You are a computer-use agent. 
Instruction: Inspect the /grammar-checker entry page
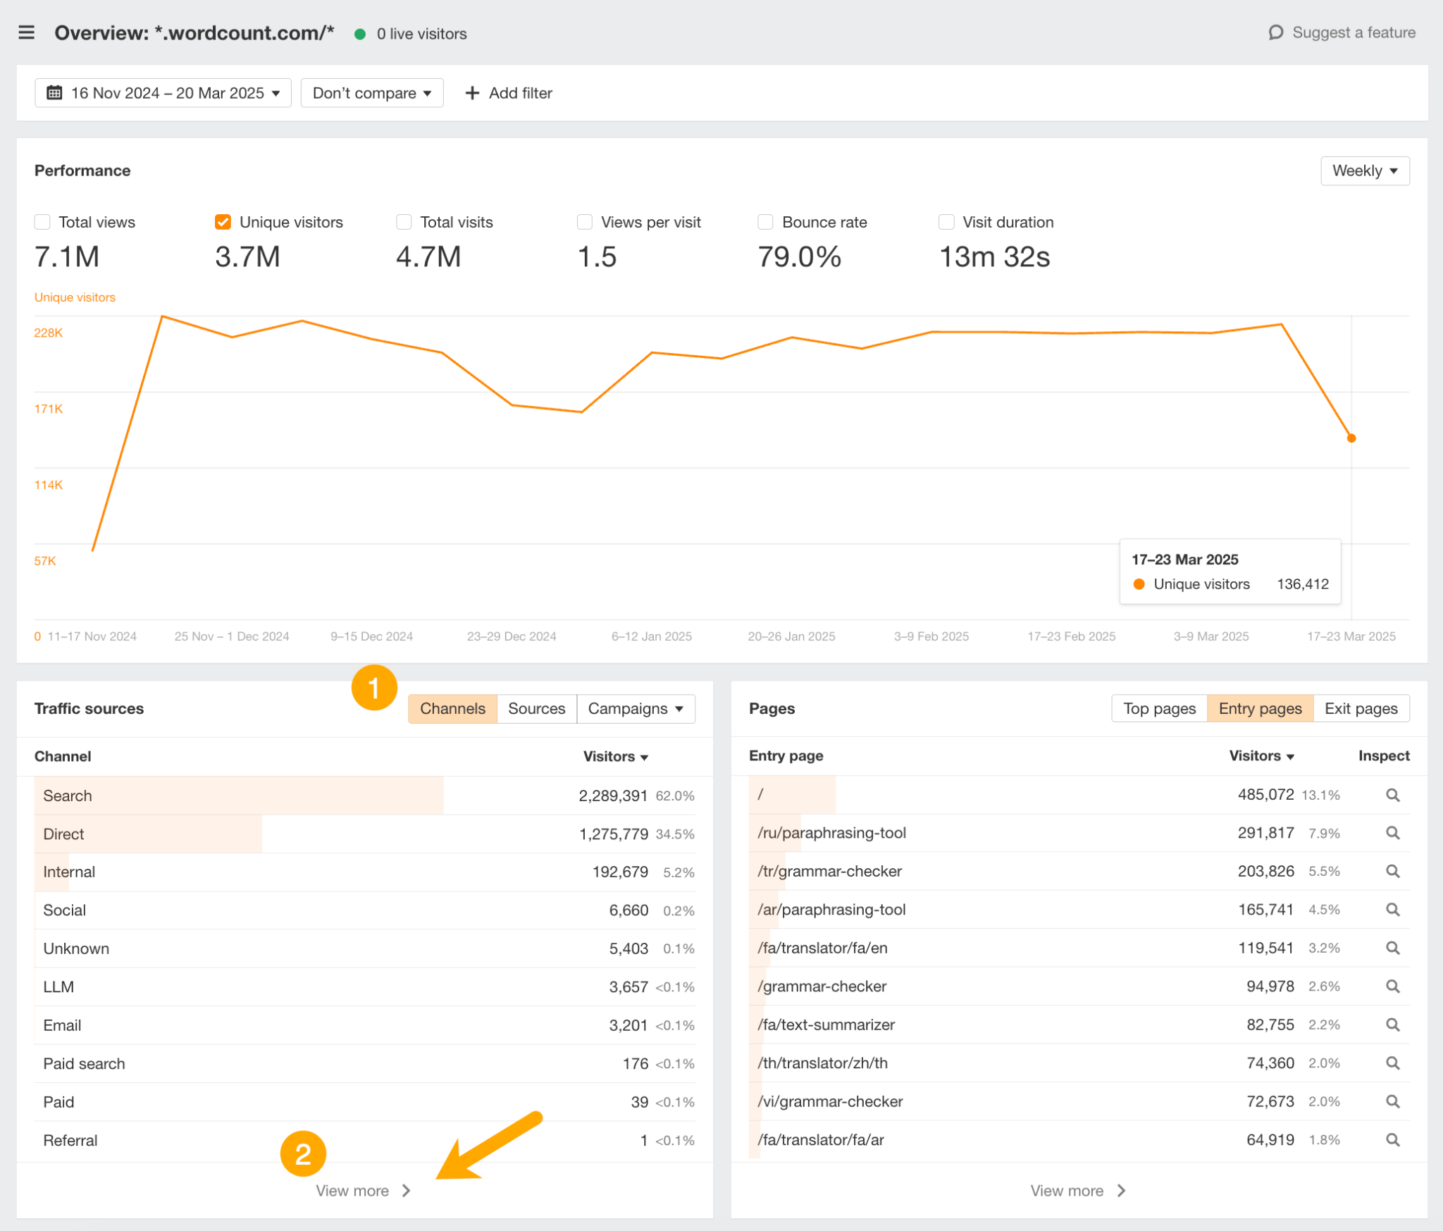point(1392,986)
